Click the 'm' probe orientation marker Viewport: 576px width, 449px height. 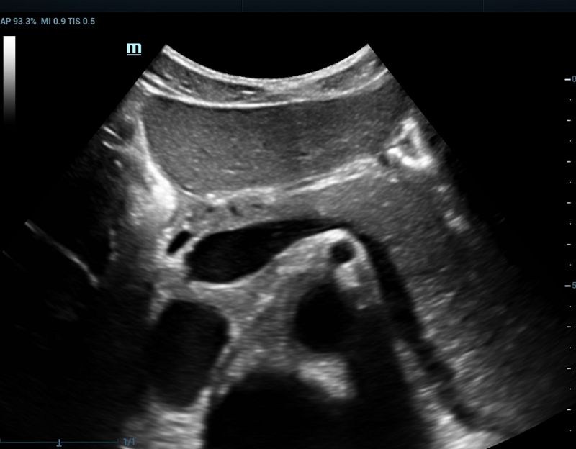[x=134, y=49]
